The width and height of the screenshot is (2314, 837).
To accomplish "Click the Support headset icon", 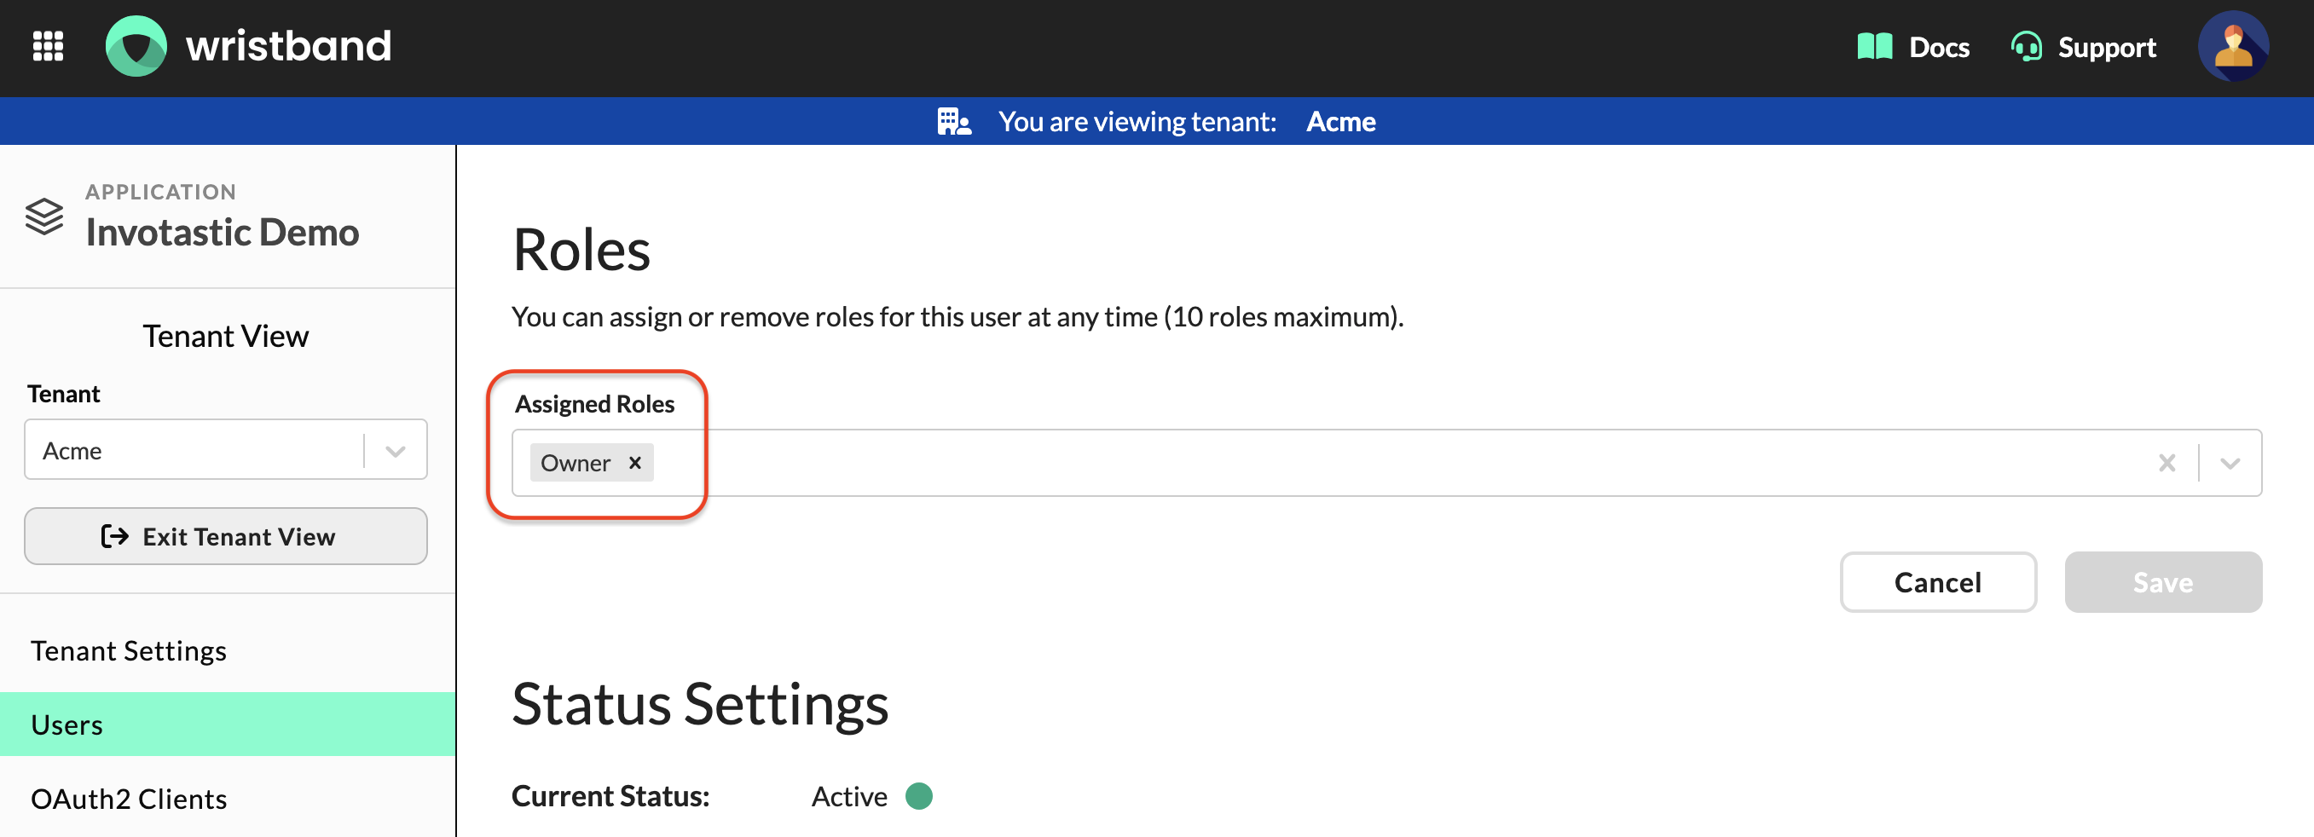I will (2027, 47).
